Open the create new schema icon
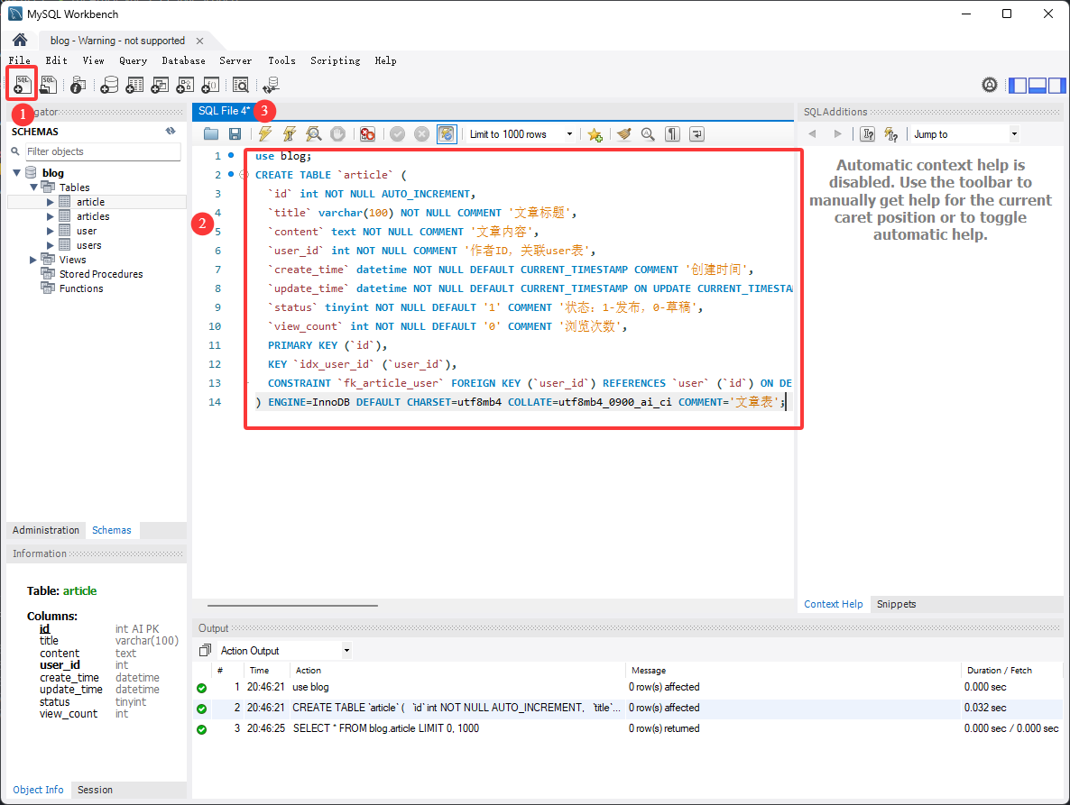This screenshot has height=805, width=1070. pos(109,85)
